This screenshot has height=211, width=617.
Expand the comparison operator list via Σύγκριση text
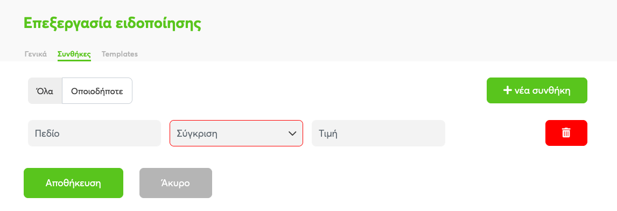(197, 133)
